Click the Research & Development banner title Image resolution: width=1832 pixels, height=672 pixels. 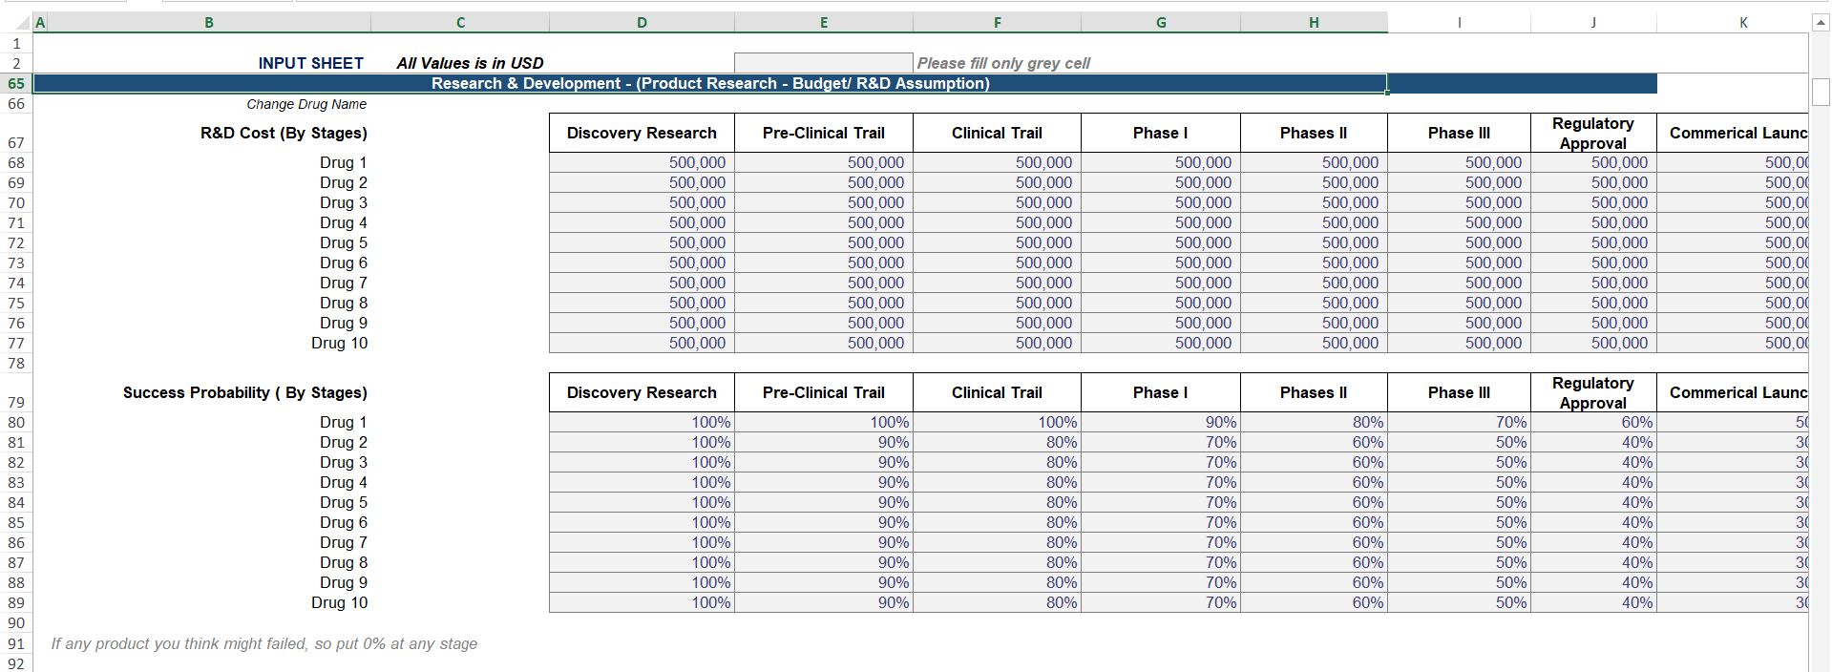(x=710, y=83)
